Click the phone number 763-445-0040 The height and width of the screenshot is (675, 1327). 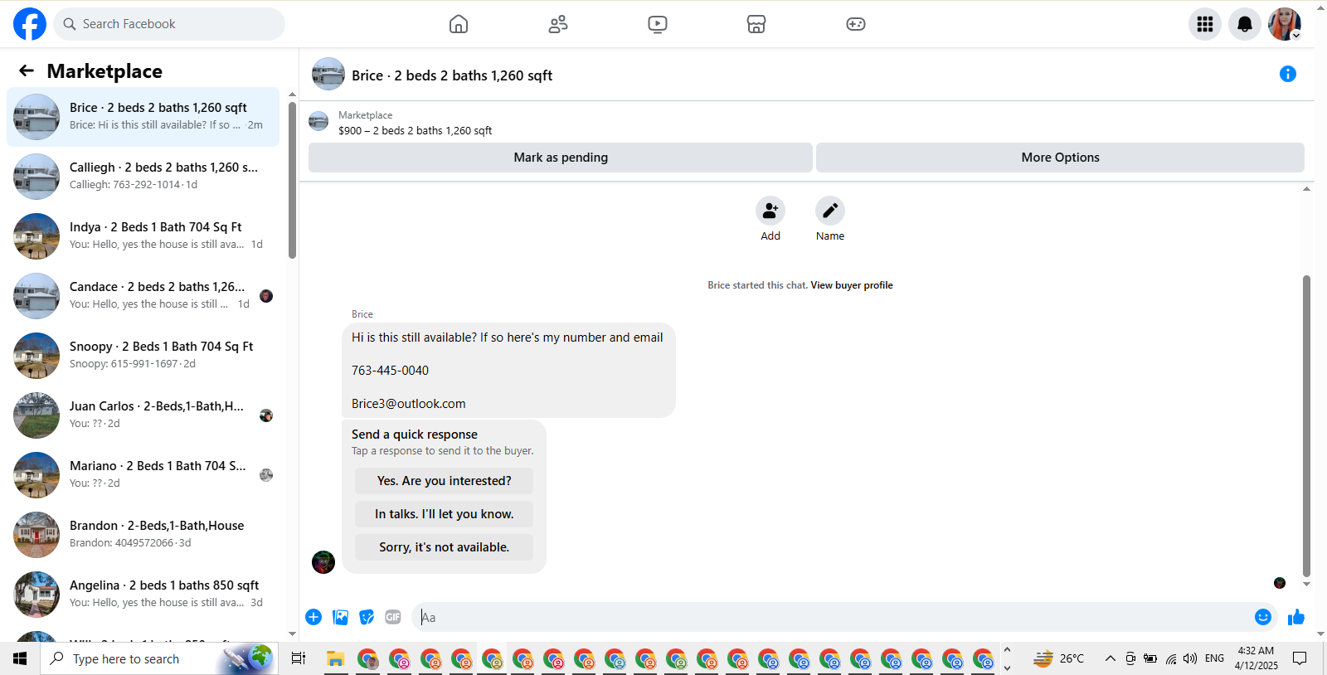tap(390, 371)
